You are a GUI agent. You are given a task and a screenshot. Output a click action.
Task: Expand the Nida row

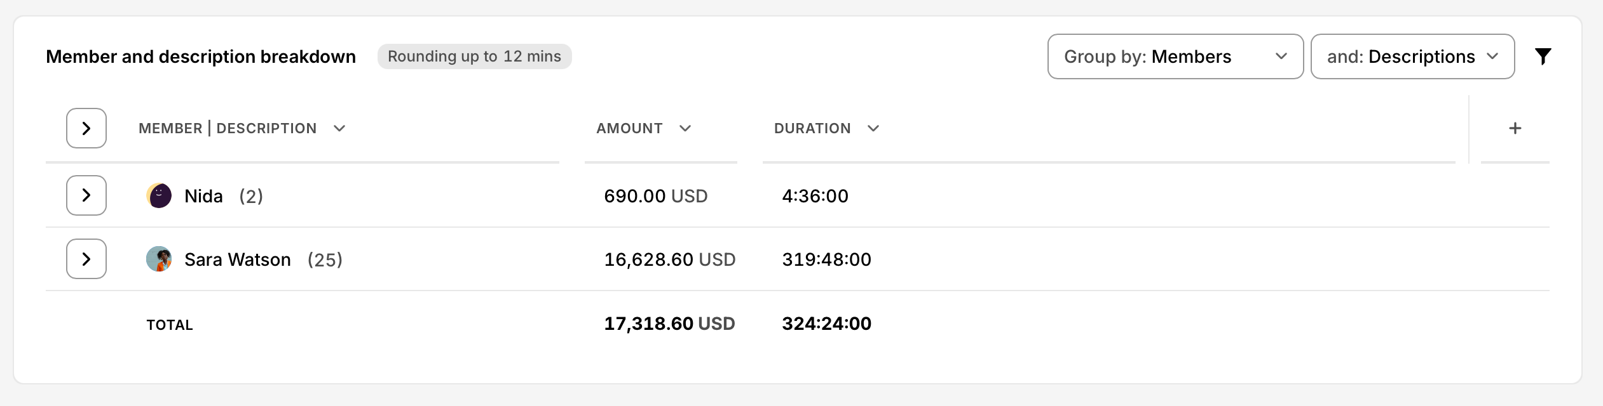pos(86,195)
